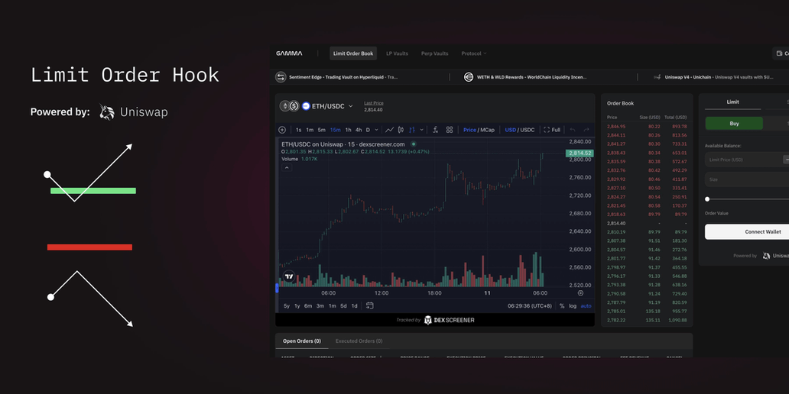Switch to the Open Orders (0) tab

(x=302, y=341)
